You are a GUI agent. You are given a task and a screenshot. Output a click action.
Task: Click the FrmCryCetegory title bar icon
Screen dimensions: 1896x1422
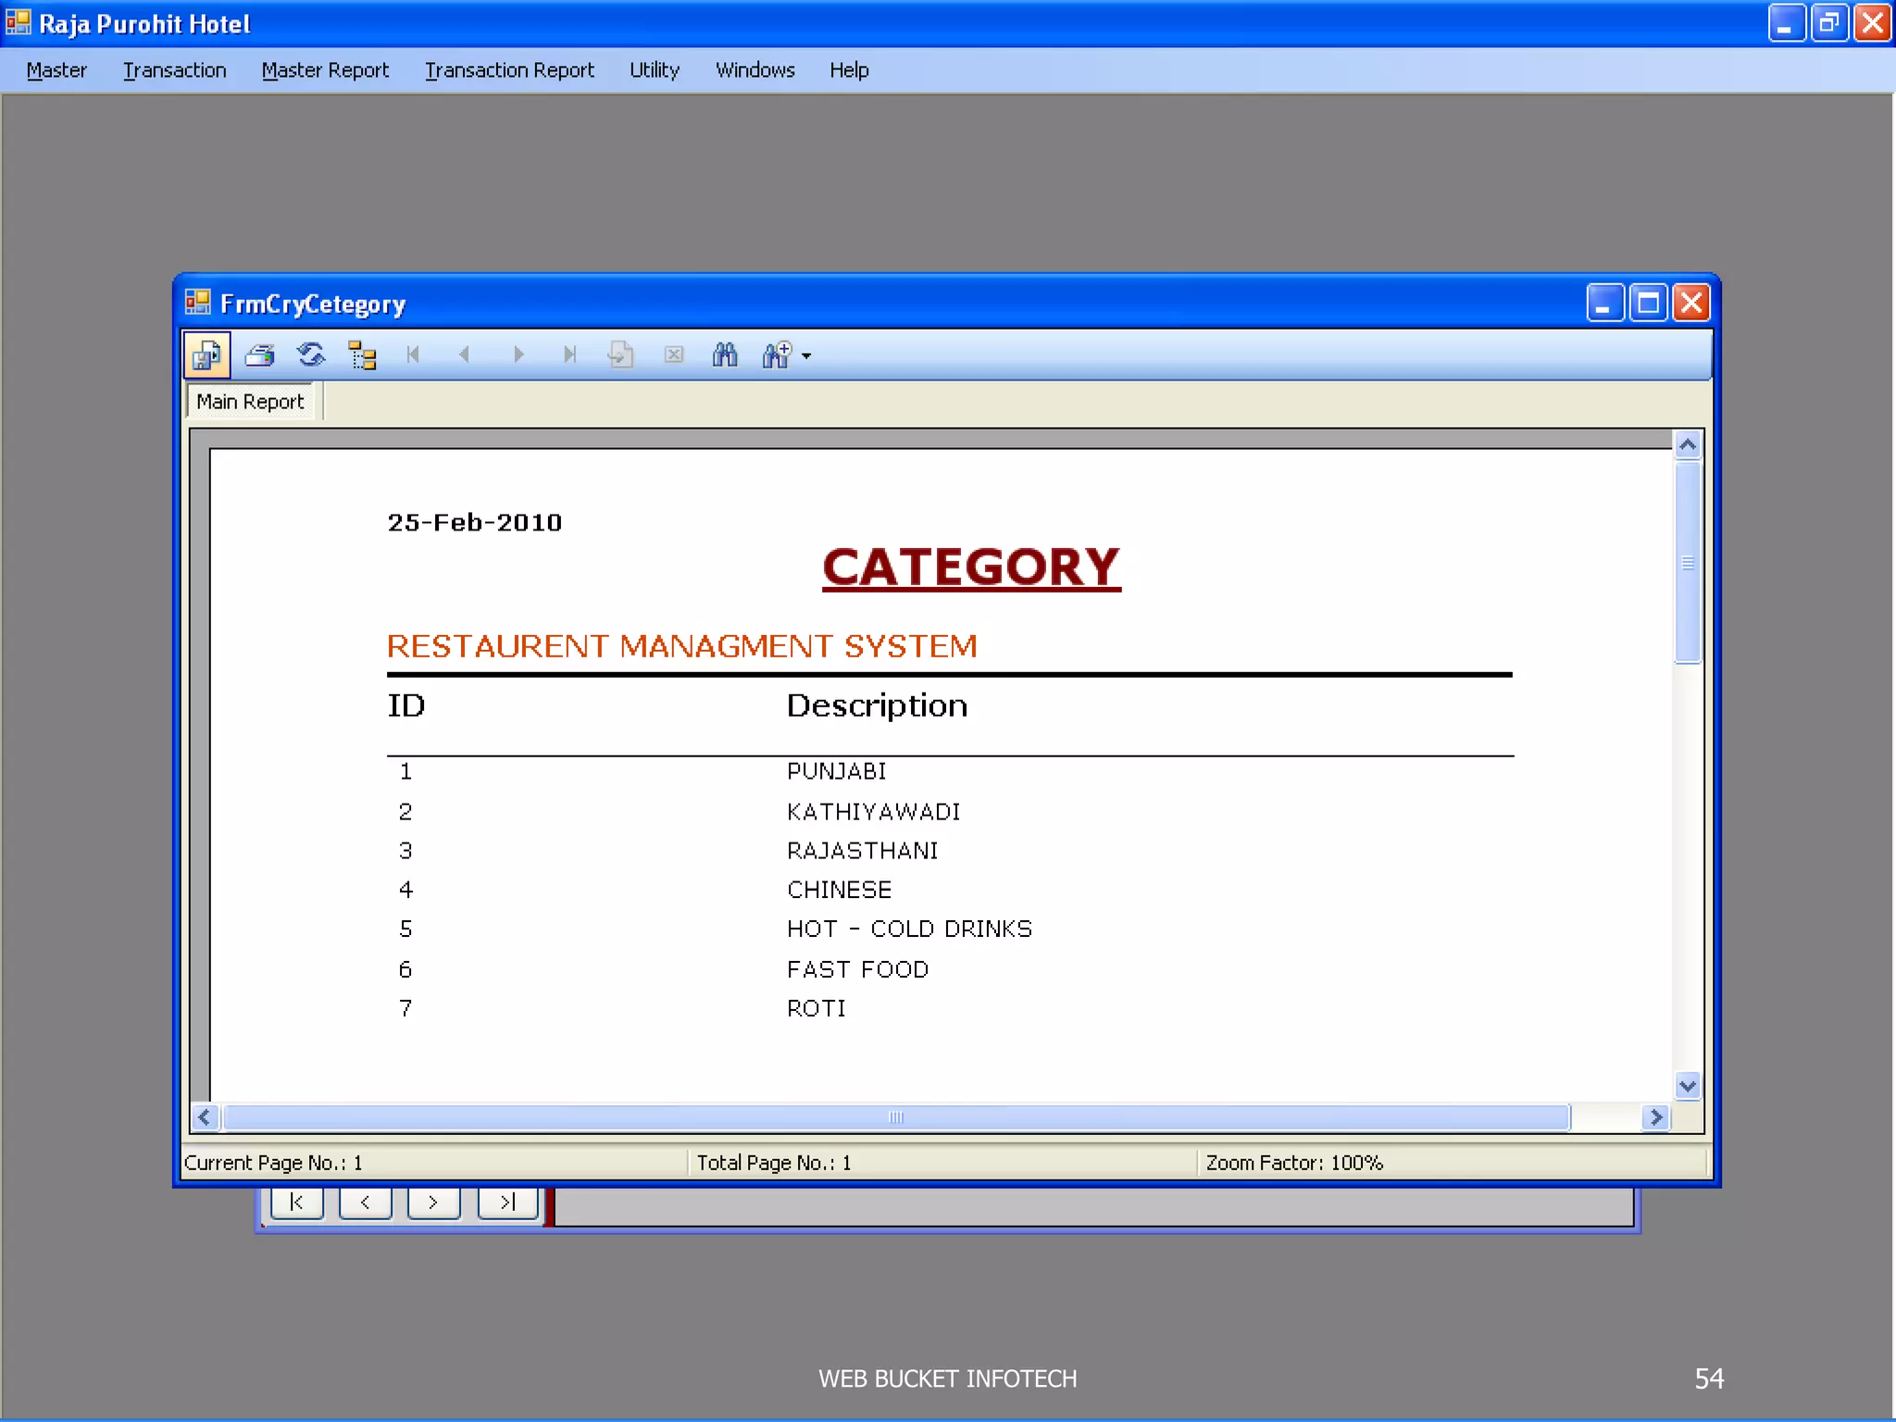[x=197, y=303]
